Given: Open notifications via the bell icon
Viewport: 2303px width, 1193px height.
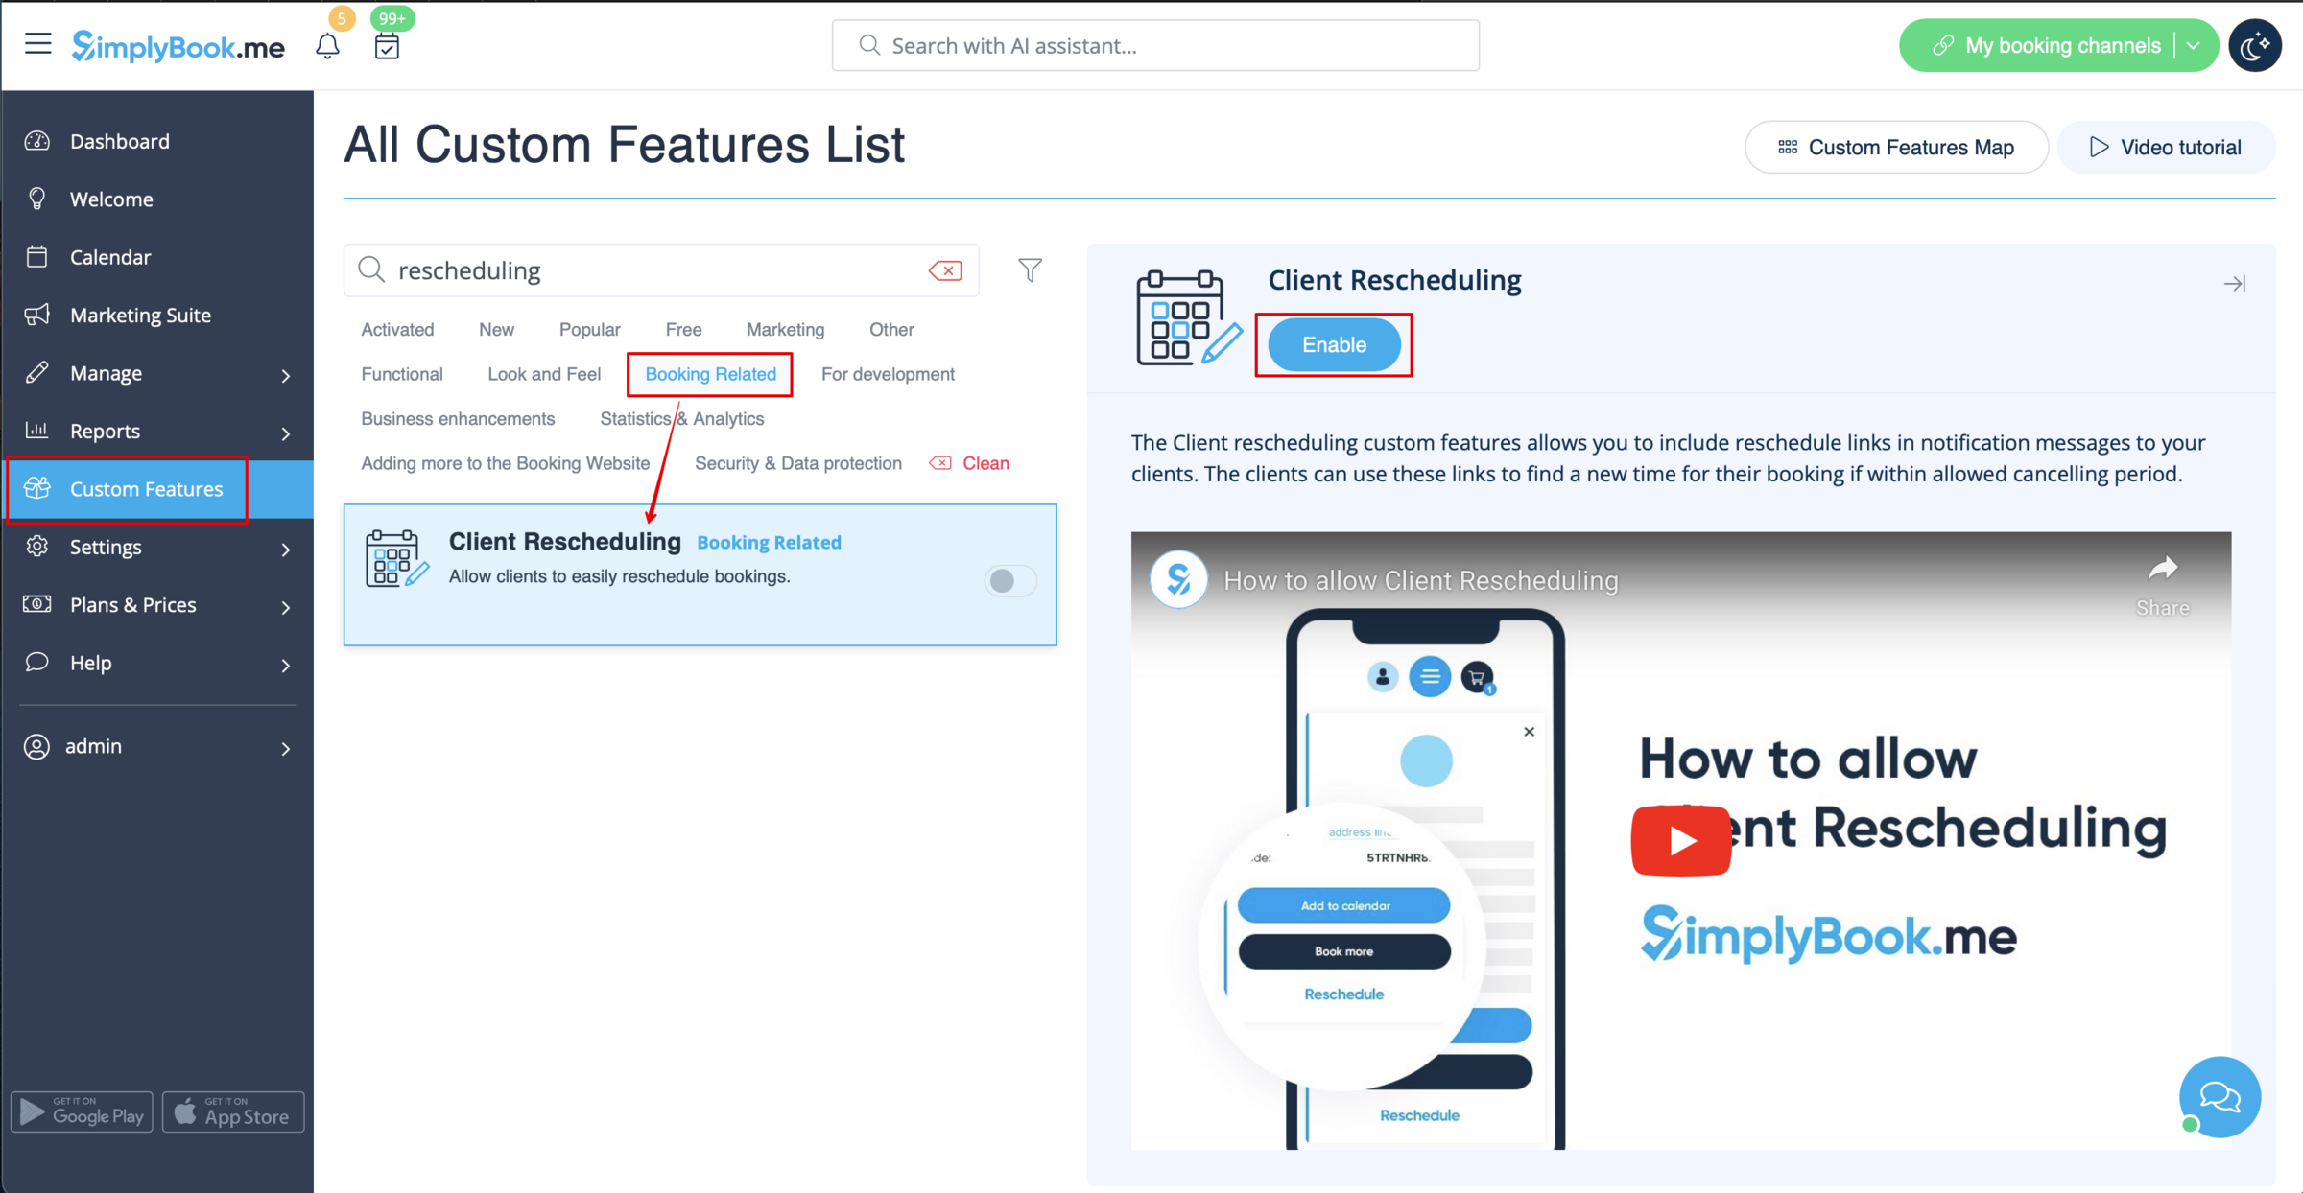Looking at the screenshot, I should coord(327,45).
